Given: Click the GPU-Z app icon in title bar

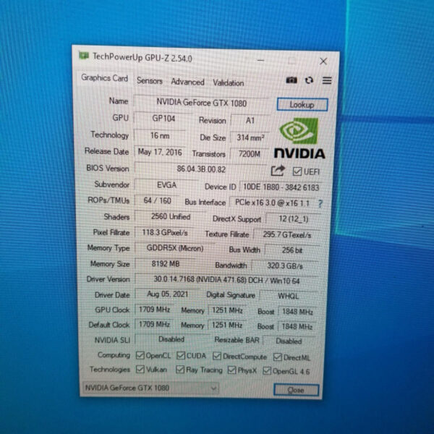Looking at the screenshot, I should 84,56.
